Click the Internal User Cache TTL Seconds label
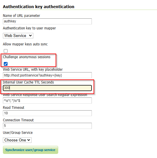The width and height of the screenshot is (157, 158). [28, 82]
